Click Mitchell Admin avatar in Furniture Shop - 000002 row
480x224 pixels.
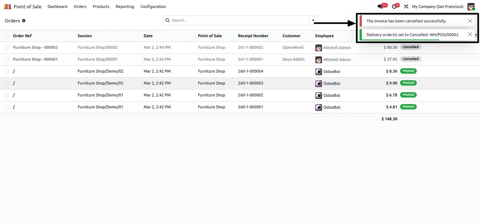tap(318, 48)
